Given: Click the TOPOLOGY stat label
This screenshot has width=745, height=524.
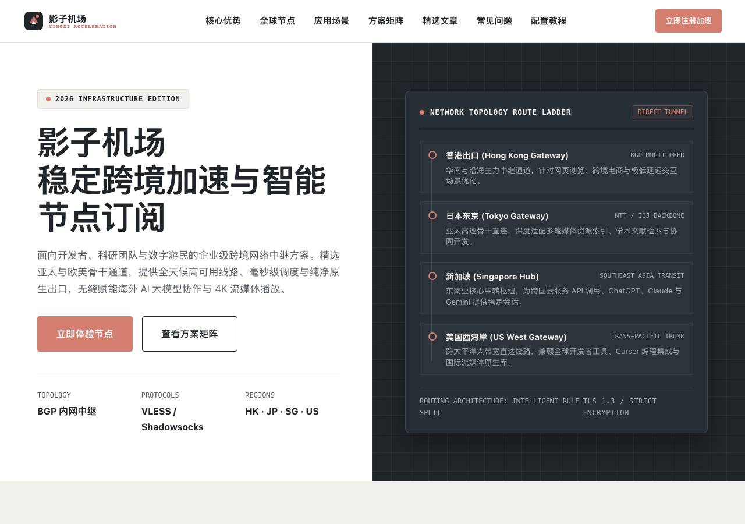Looking at the screenshot, I should click(x=54, y=395).
